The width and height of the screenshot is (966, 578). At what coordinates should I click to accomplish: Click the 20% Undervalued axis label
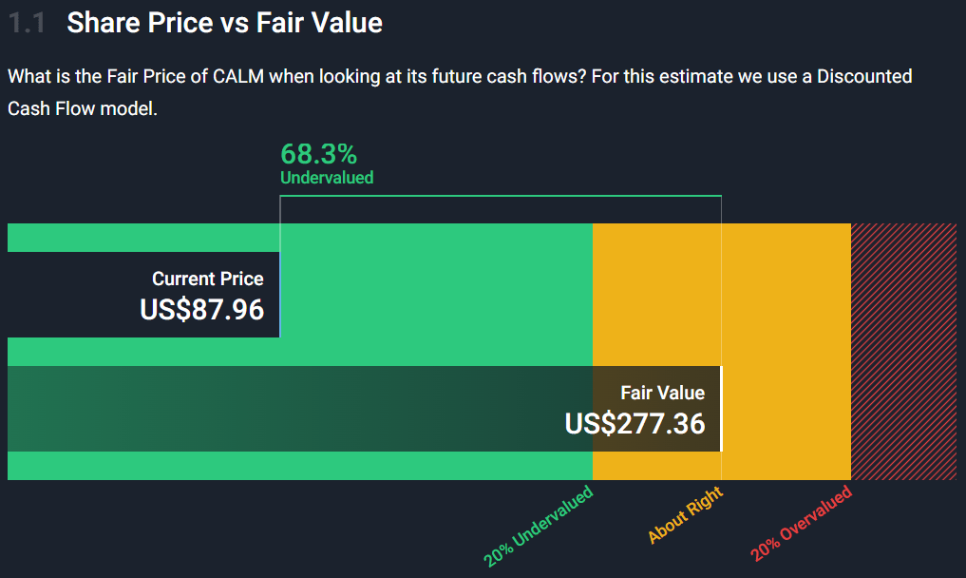(538, 526)
